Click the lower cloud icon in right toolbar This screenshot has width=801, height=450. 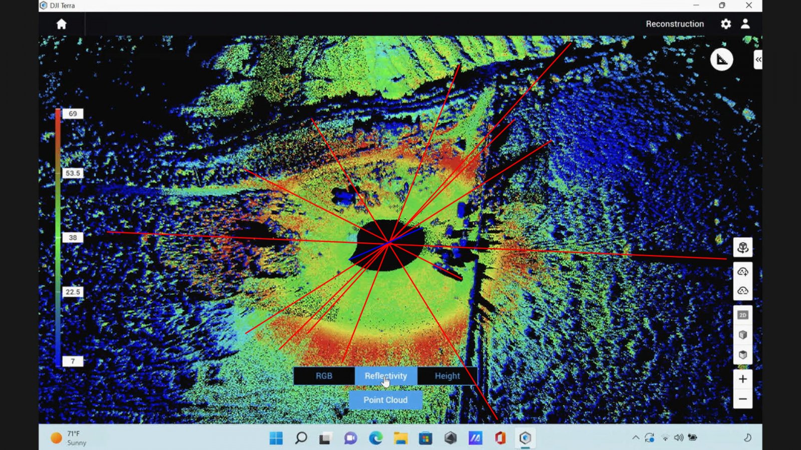(742, 290)
